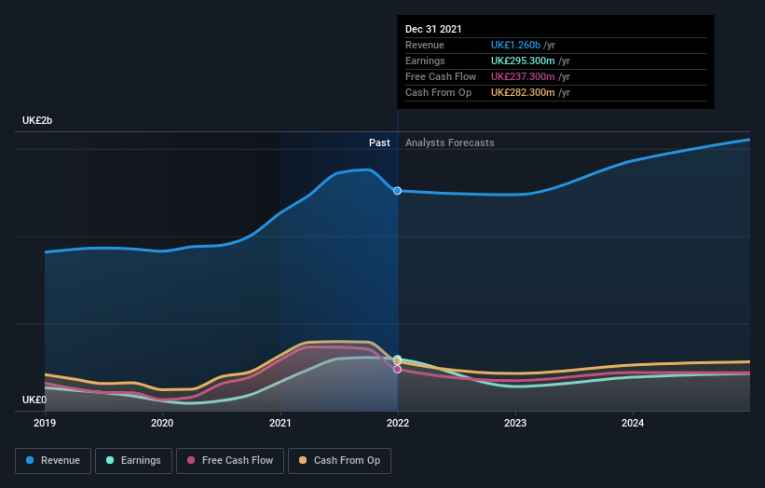
Task: Click the orange Cash From Op legend dot
Action: [x=303, y=460]
